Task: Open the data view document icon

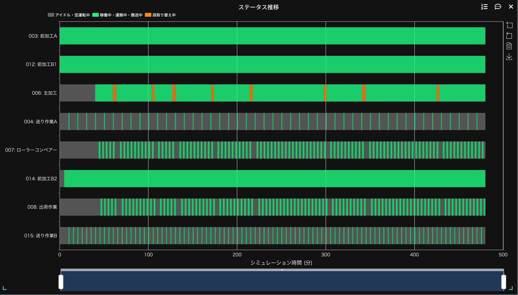Action: coord(509,46)
